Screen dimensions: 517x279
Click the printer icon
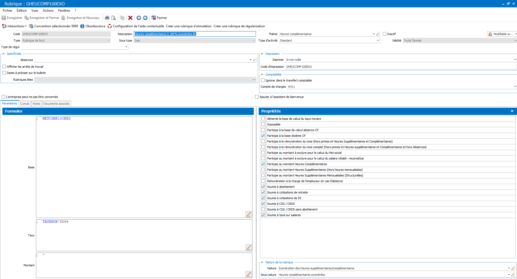(107, 18)
